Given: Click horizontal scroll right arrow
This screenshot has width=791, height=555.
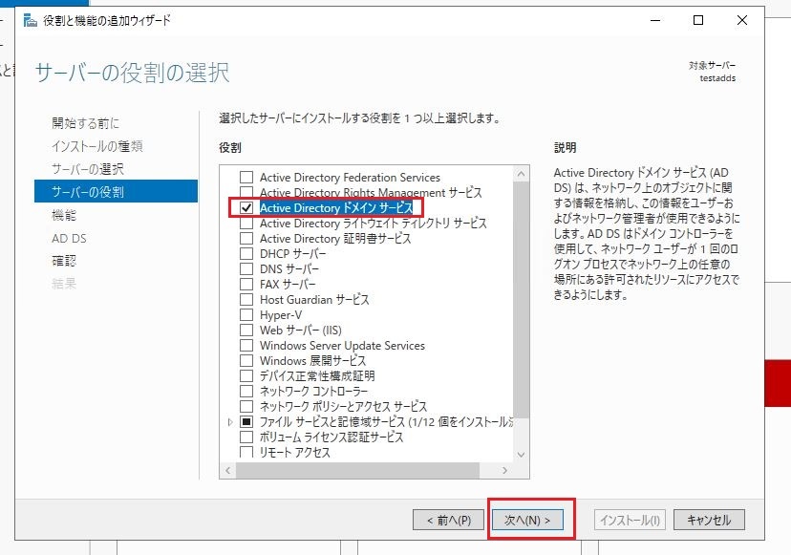Looking at the screenshot, I should [x=505, y=470].
